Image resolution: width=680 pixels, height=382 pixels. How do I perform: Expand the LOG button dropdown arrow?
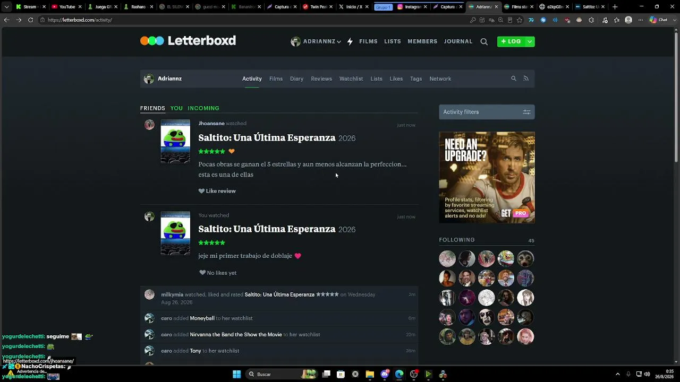point(530,41)
